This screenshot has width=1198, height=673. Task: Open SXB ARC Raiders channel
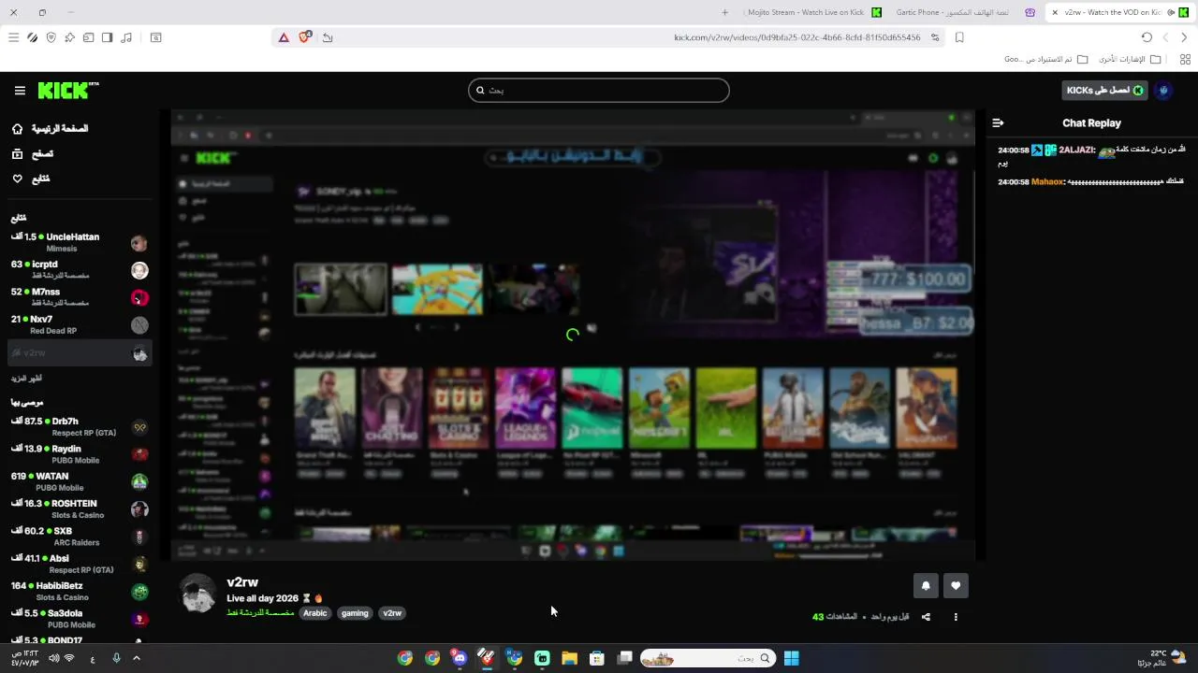80,537
